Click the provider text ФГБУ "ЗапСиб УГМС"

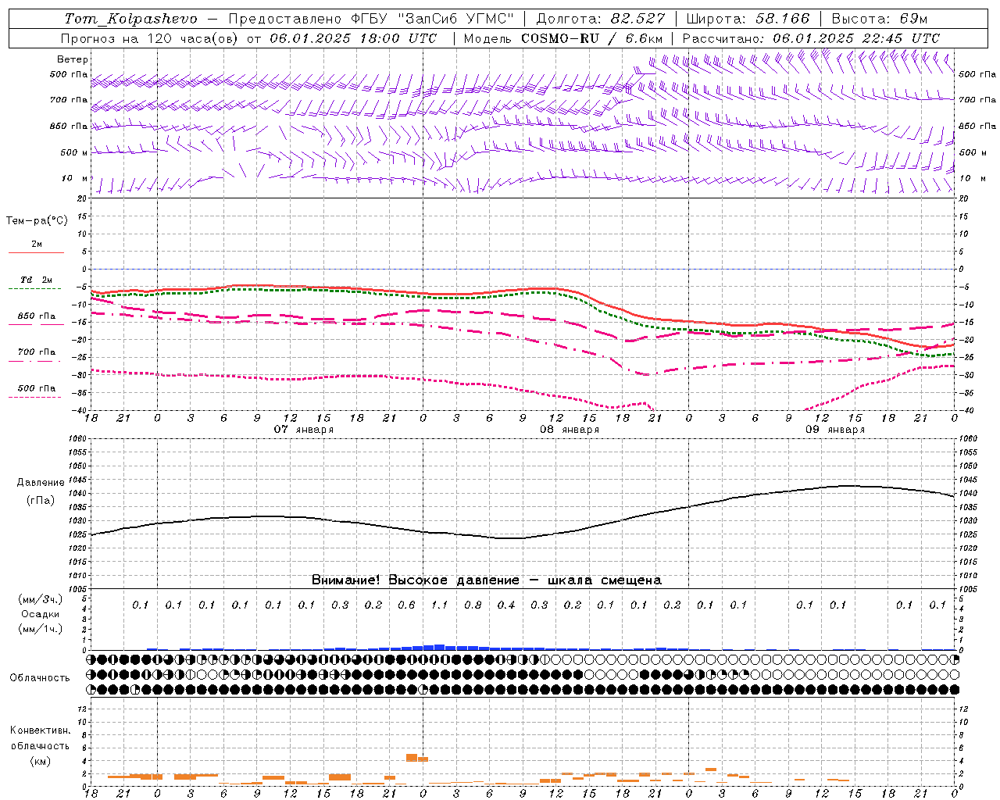coord(434,19)
